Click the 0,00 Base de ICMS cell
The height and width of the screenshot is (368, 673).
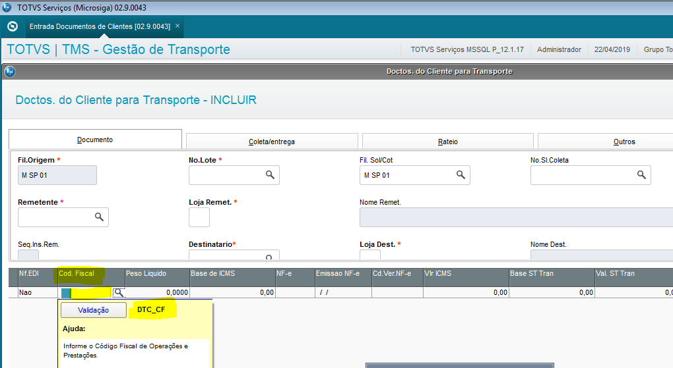[232, 292]
